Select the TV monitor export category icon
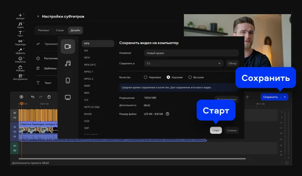Viewport: 302px width, 176px height. (68, 97)
